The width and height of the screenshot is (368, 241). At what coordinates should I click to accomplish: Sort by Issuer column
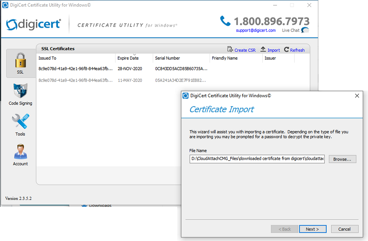278,58
